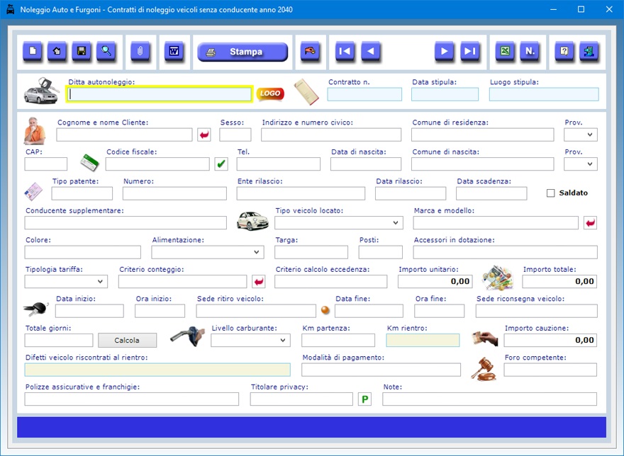Click the save floppy disk icon

tap(82, 52)
